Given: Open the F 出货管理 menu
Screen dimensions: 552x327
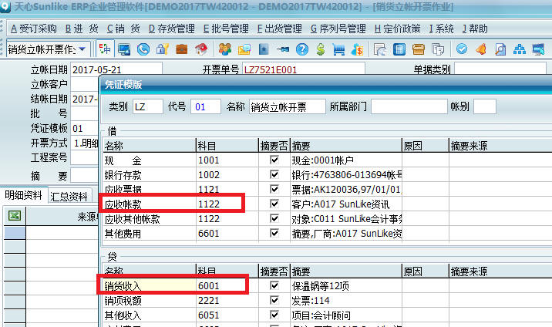Looking at the screenshot, I should (280, 29).
